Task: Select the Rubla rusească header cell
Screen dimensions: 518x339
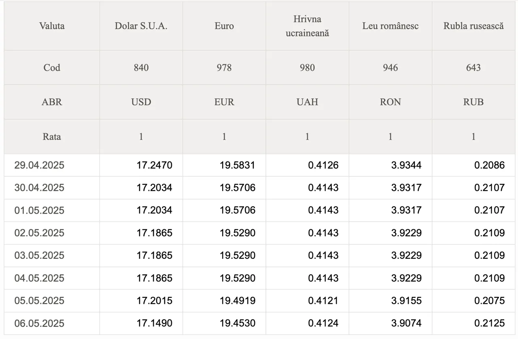Action: pos(473,26)
